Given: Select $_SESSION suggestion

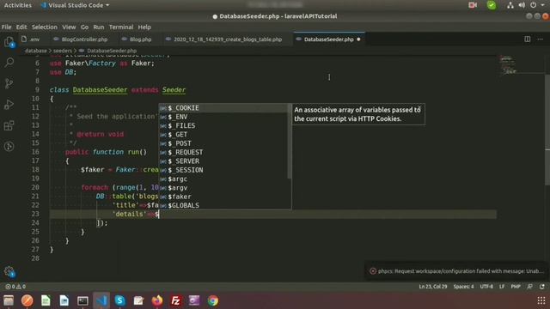Looking at the screenshot, I should [x=223, y=170].
